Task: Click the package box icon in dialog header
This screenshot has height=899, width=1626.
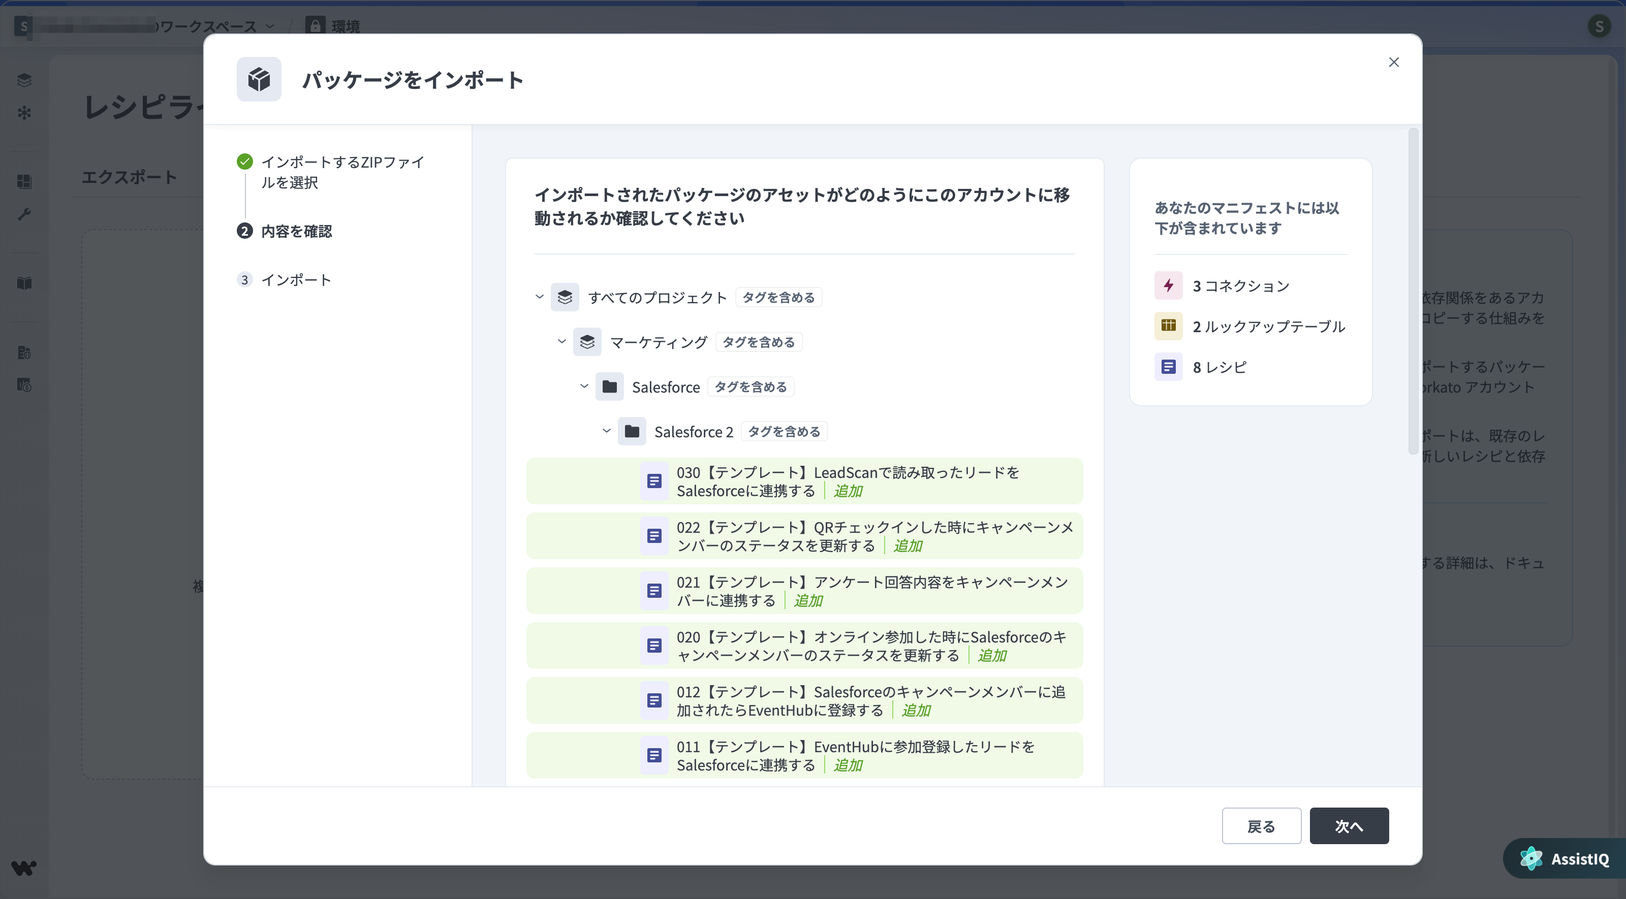Action: pos(259,80)
